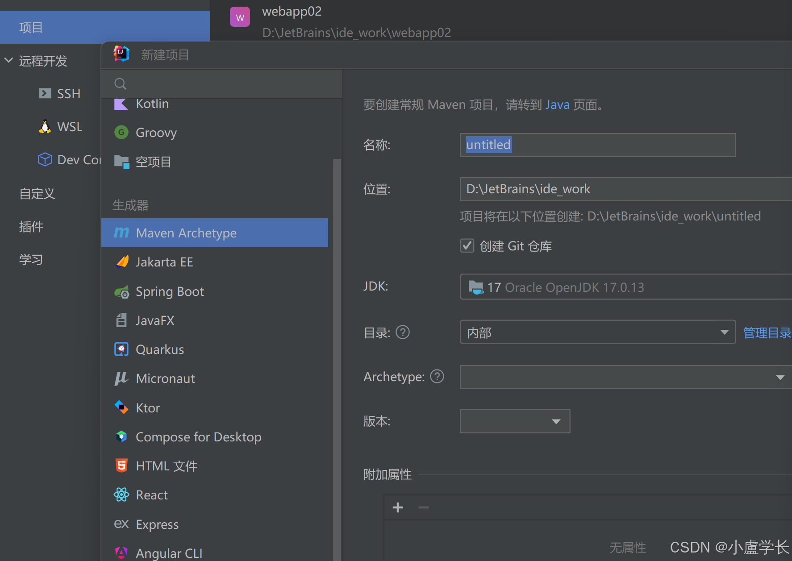Open the 插件 section in sidebar
792x561 pixels.
pyautogui.click(x=31, y=226)
